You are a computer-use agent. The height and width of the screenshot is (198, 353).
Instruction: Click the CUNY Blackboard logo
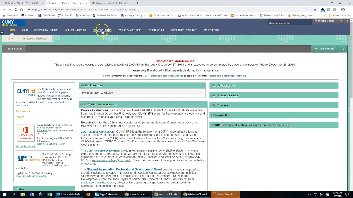14,23
